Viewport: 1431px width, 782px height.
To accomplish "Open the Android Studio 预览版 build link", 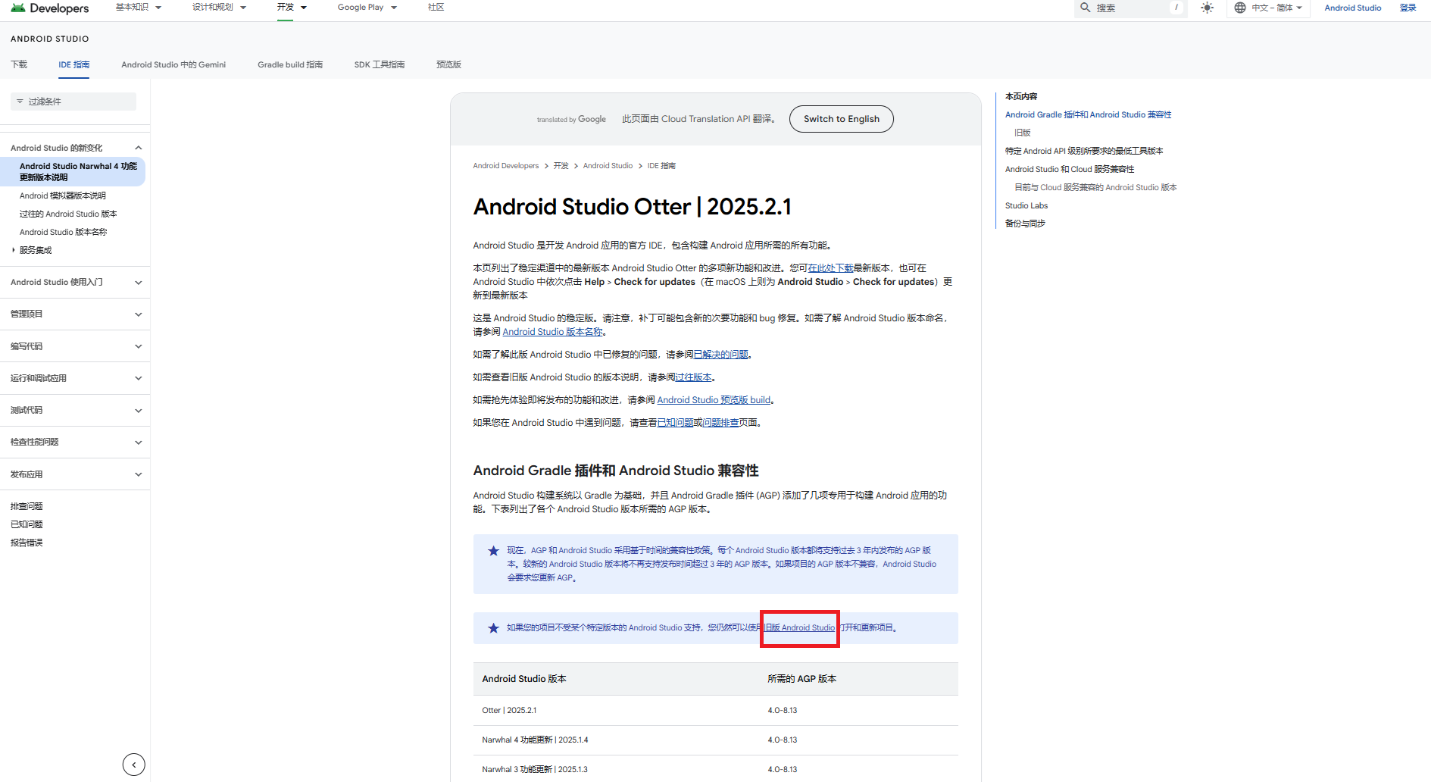I will (x=714, y=400).
